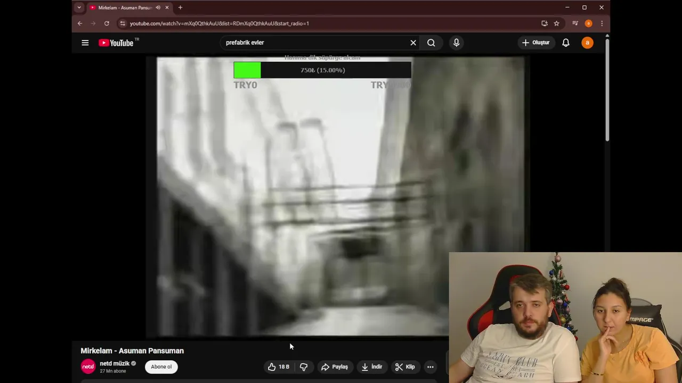Screen dimensions: 682x383
Task: Open the netd müzik channel avatar
Action: (88, 367)
